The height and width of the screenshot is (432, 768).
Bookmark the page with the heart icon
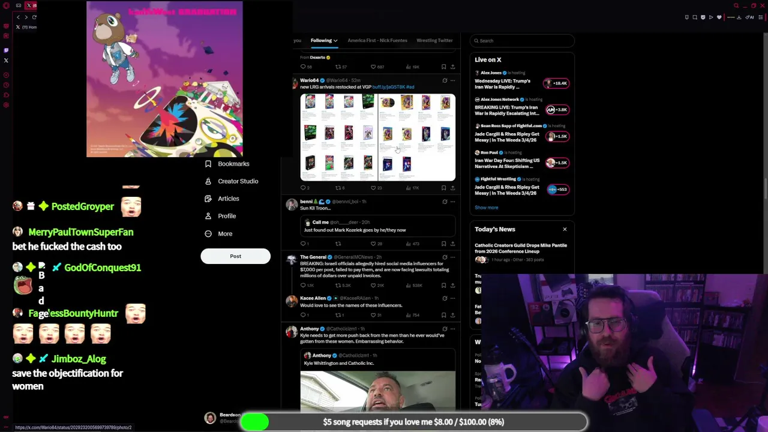click(719, 17)
